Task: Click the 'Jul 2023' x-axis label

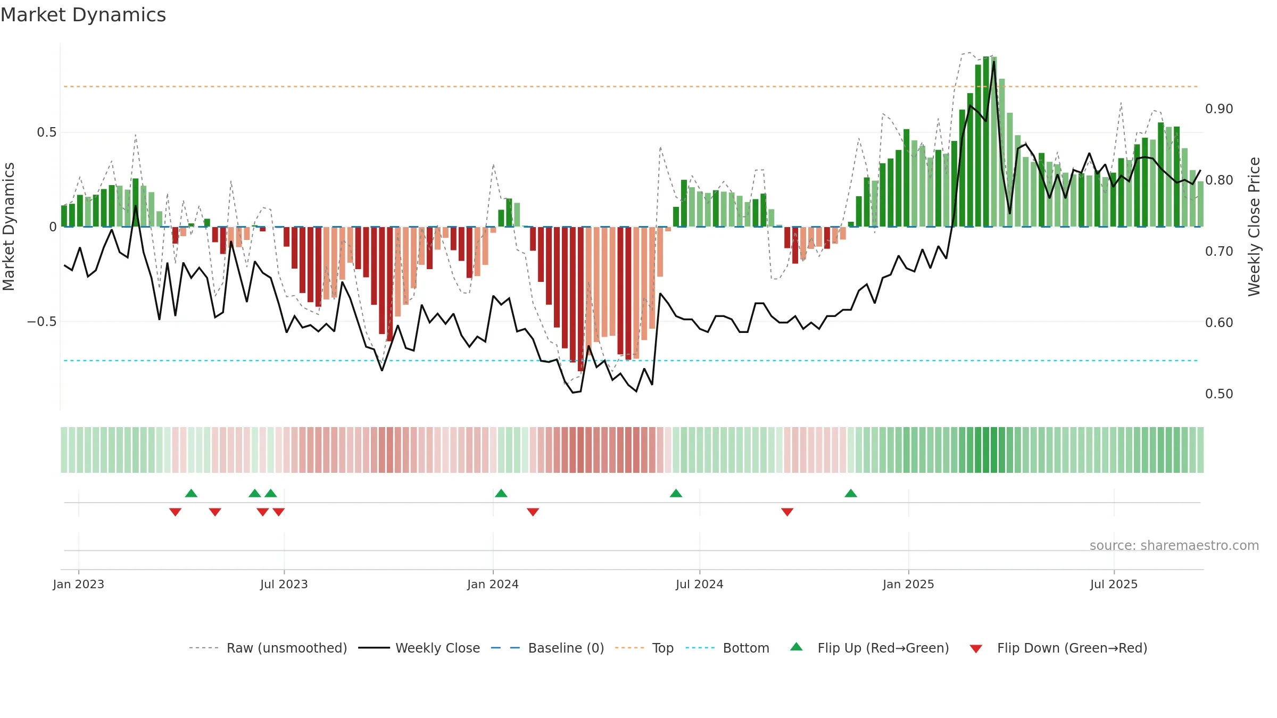Action: [284, 584]
